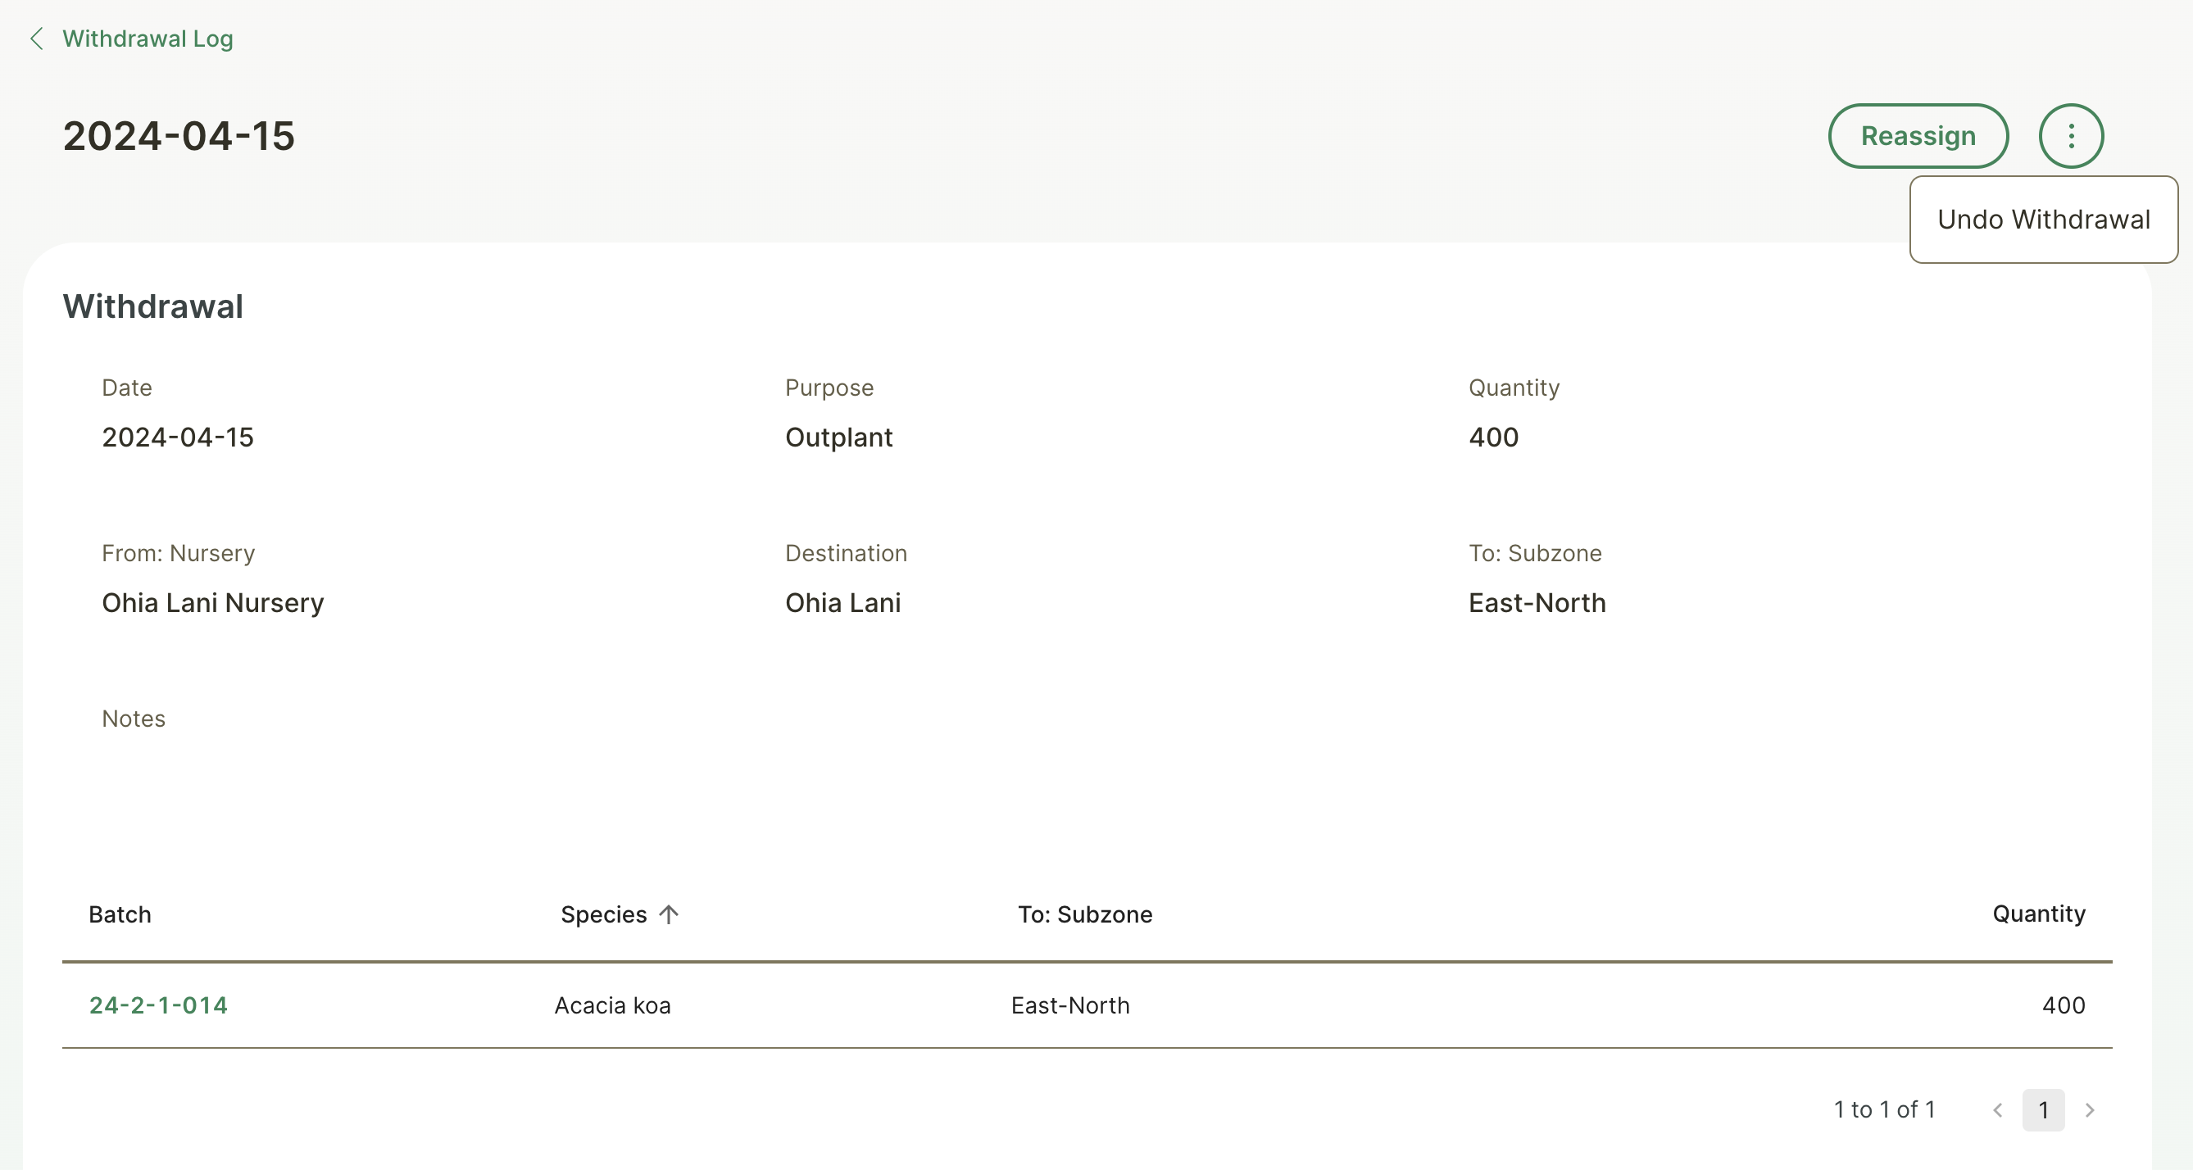Select Undo Withdrawal from the menu
Image resolution: width=2193 pixels, height=1170 pixels.
2044,219
